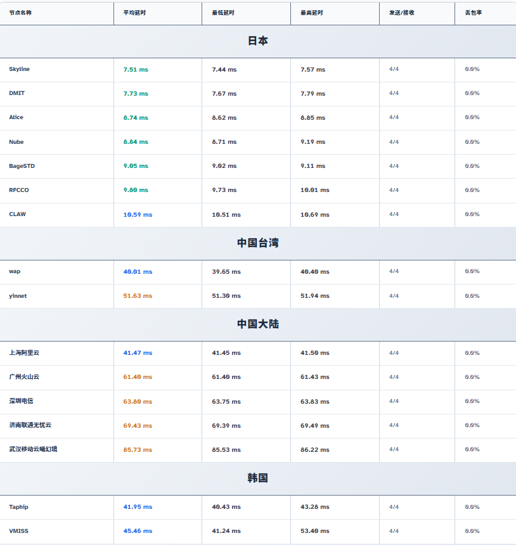Click the 丢包率 column header
Screen dimensions: 516x545
[x=473, y=13]
